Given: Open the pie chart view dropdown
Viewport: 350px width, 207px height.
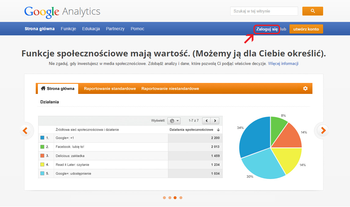Looking at the screenshot, I should pyautogui.click(x=174, y=121).
